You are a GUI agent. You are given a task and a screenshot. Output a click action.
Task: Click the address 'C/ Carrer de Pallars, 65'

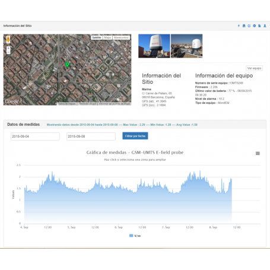click(x=157, y=93)
